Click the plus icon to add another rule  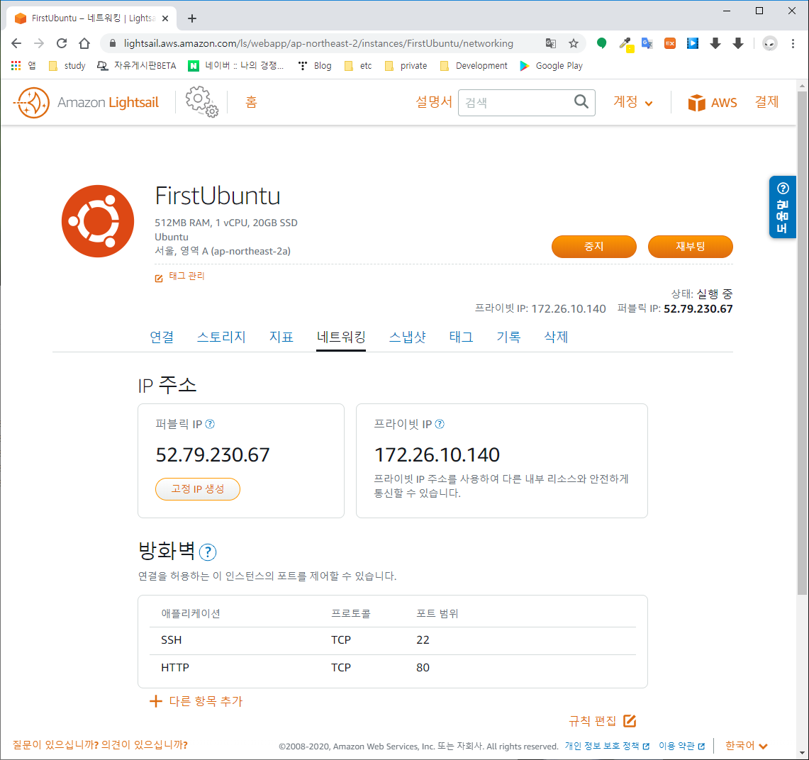155,701
